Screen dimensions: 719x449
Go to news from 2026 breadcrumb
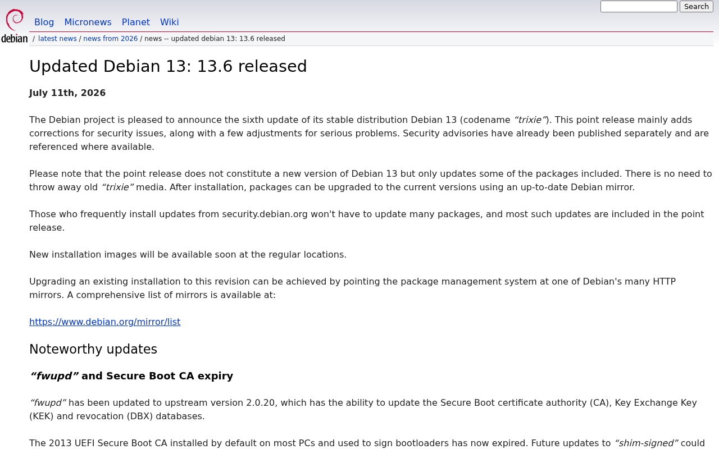(x=110, y=39)
